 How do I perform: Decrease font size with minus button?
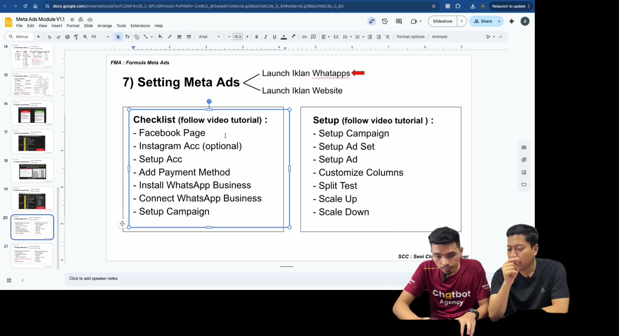pyautogui.click(x=229, y=37)
